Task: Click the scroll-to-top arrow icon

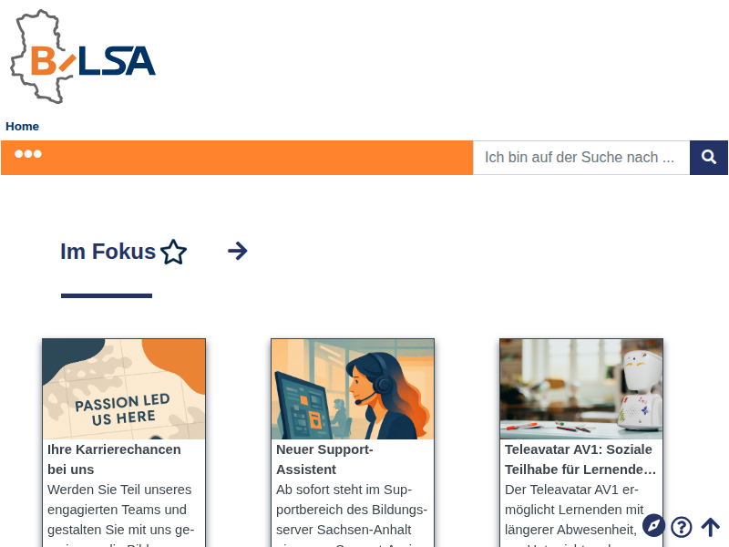Action: [710, 528]
